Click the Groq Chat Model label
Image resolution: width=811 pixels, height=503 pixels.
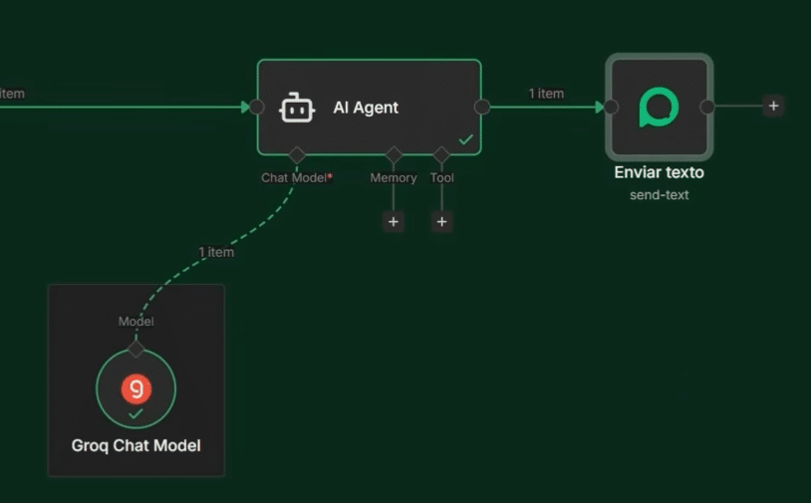pyautogui.click(x=136, y=445)
